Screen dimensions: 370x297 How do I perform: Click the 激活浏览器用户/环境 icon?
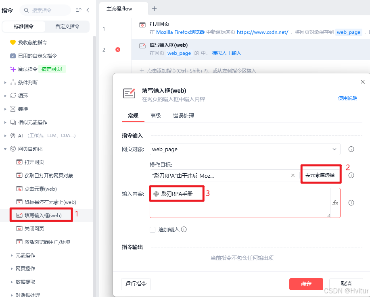pyautogui.click(x=19, y=242)
